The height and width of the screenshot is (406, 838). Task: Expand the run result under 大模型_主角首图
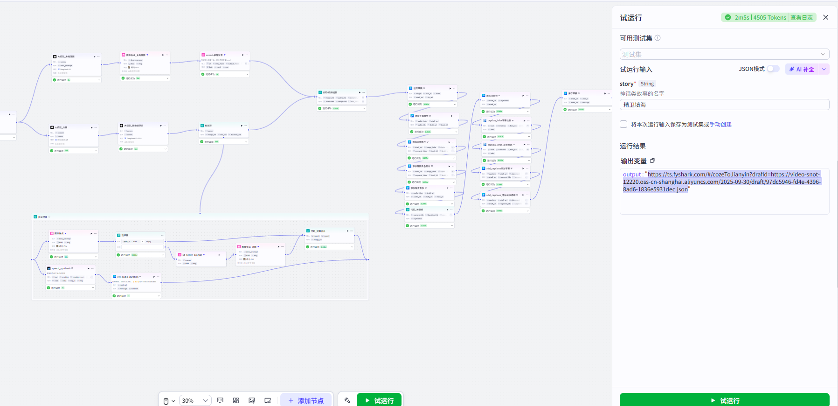coord(99,80)
